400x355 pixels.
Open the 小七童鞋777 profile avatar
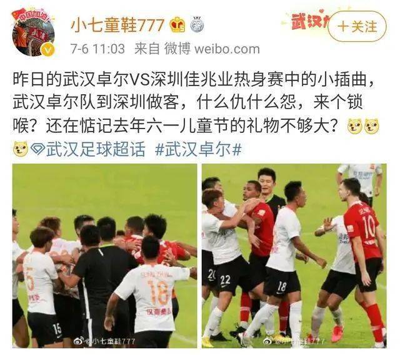click(33, 32)
